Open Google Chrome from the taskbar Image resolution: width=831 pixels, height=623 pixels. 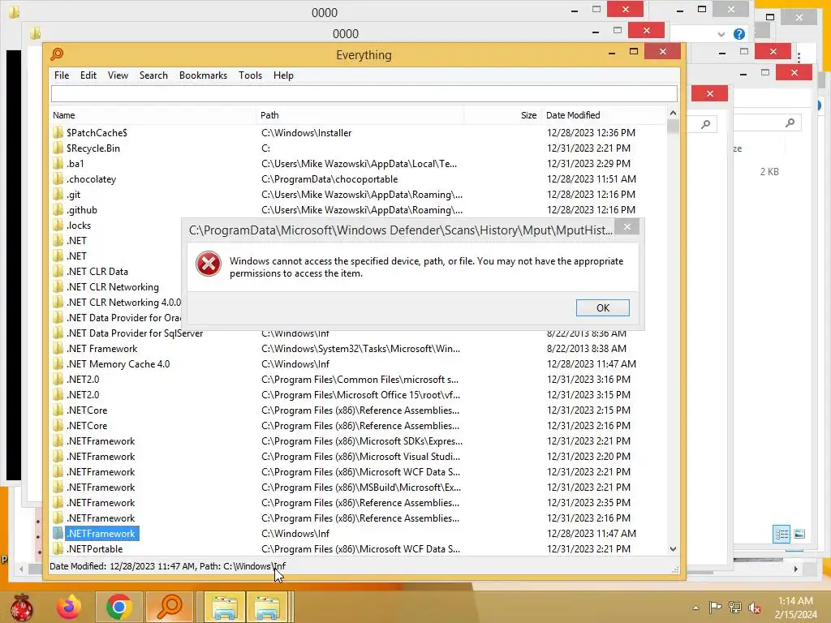pyautogui.click(x=118, y=607)
